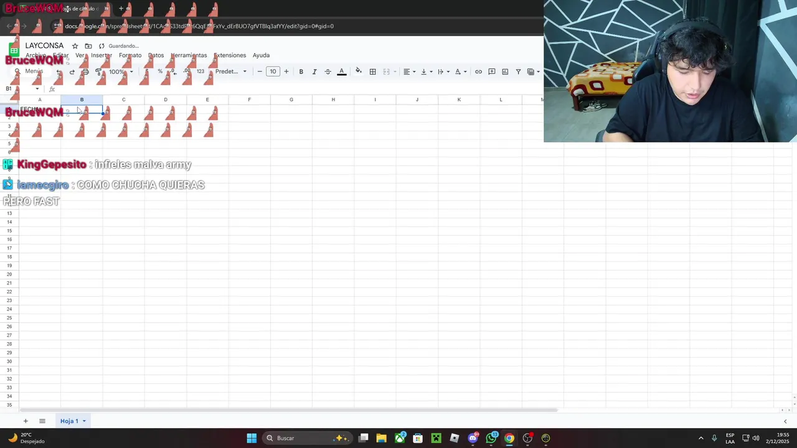Open Hoja 1 tab options arrow

pos(84,421)
